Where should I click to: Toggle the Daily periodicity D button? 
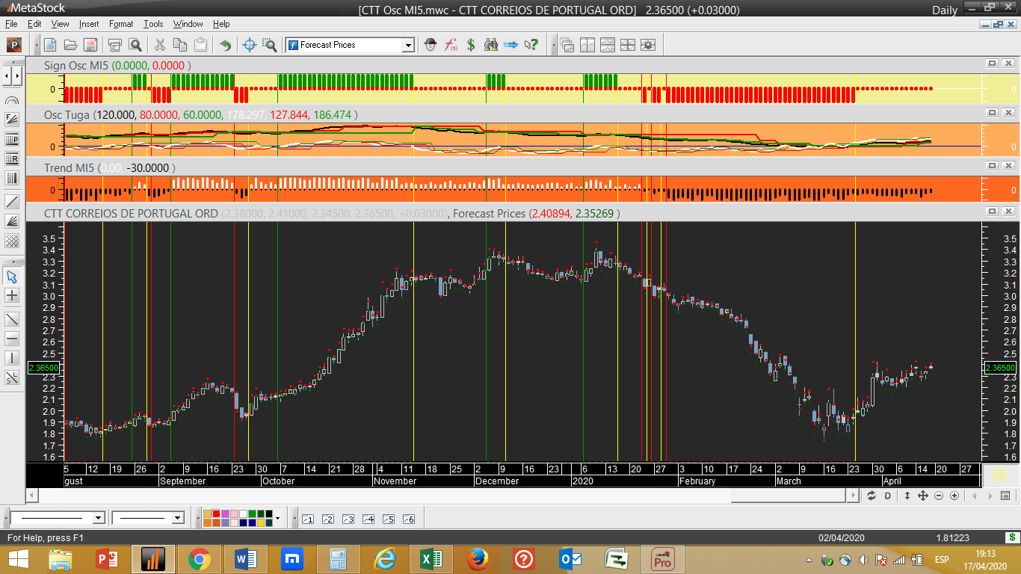[888, 496]
